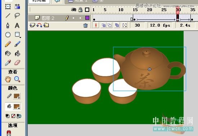Screen dimensions: 198x136
Task: Delete layer with trash can icon
Action: tap(85, 25)
